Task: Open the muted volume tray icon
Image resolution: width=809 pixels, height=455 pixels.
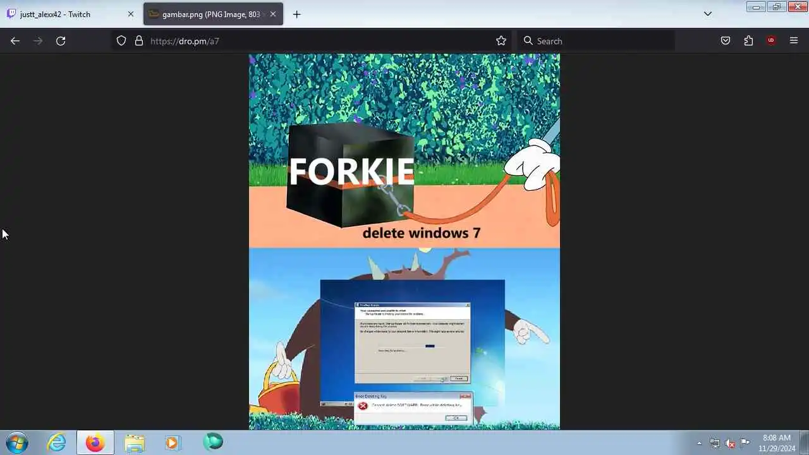Action: (x=730, y=443)
